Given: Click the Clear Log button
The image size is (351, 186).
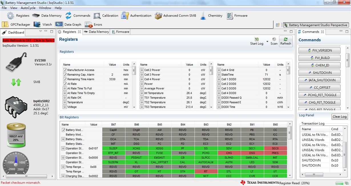Looking at the screenshot, I should pyautogui.click(x=340, y=116).
